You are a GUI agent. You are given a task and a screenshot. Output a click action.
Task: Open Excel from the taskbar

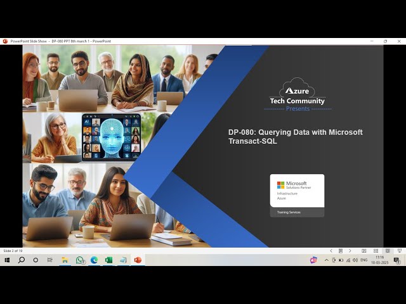click(108, 260)
